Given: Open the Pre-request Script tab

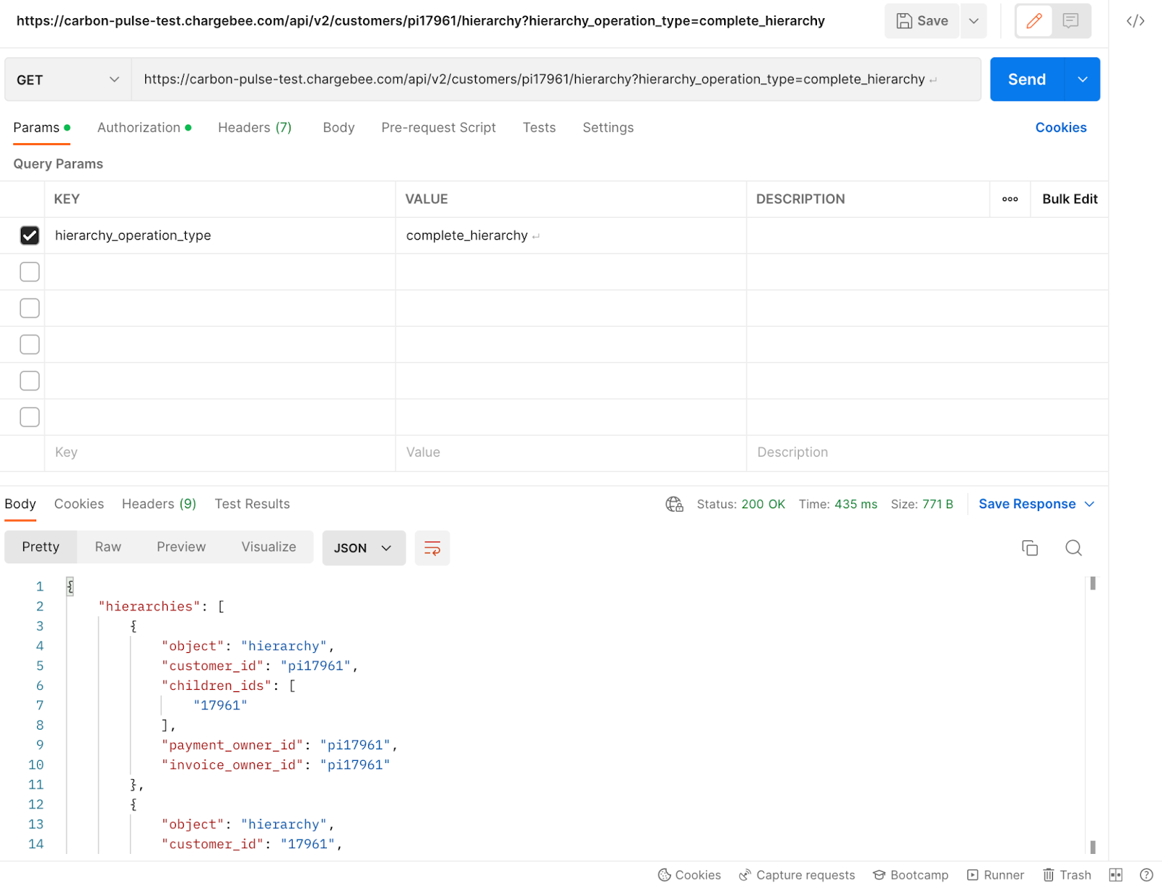Looking at the screenshot, I should (x=438, y=128).
